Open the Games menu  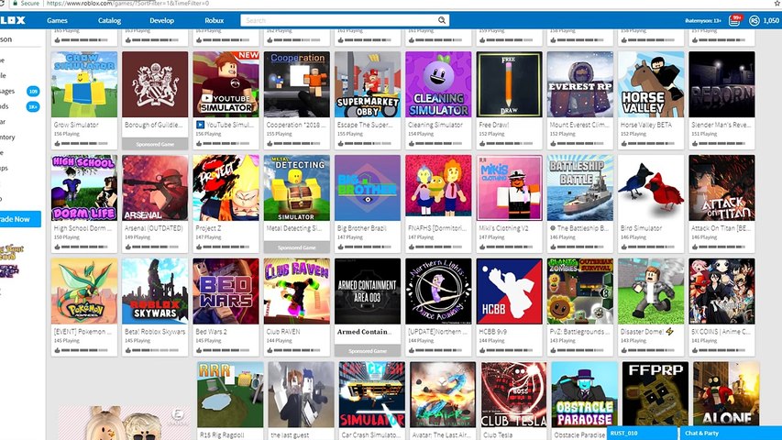pos(58,20)
